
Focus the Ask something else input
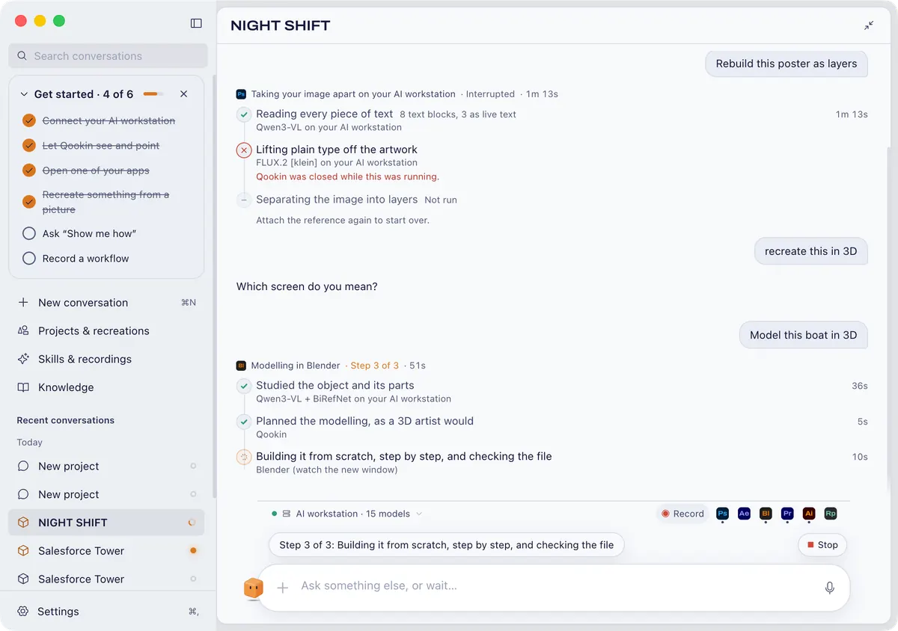point(554,586)
